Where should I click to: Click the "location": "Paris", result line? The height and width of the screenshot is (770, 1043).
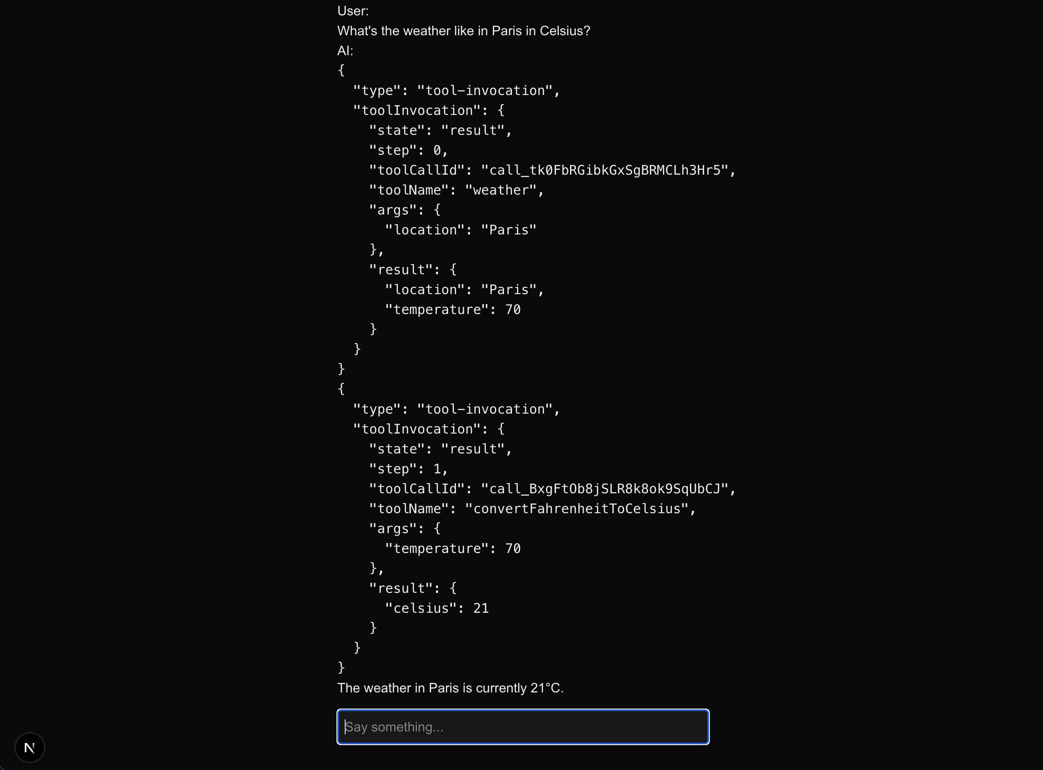[x=464, y=290]
